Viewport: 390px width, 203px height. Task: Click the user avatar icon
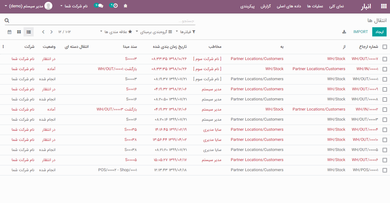point(48,6)
